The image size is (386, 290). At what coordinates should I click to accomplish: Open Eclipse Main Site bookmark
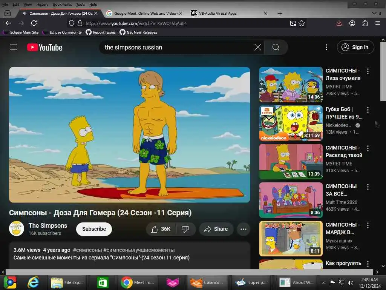pos(21,32)
